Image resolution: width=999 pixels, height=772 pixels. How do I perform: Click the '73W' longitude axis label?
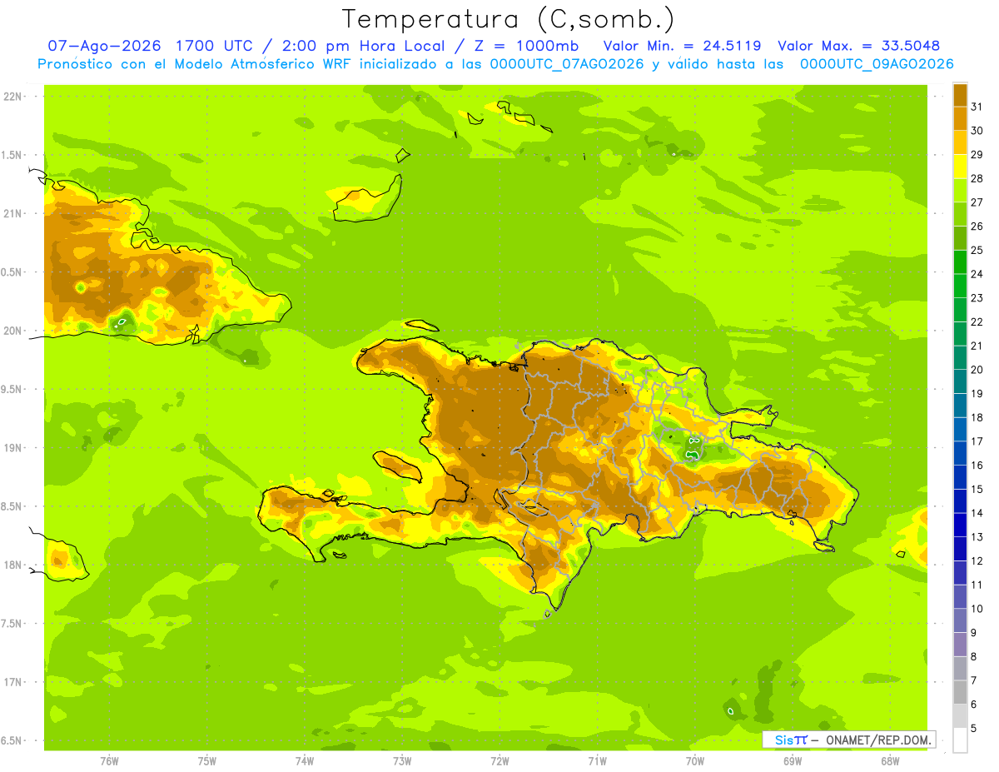click(402, 761)
